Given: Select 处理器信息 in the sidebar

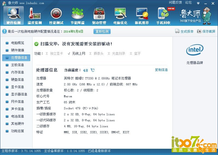Looking at the screenshot, I should 16,58.
